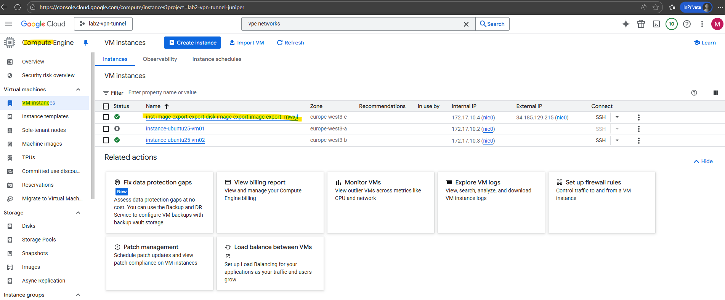This screenshot has width=725, height=300.
Task: Click the column display options icon
Action: (716, 93)
